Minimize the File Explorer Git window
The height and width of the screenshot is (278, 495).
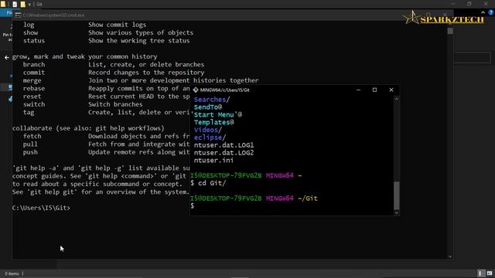point(453,4)
